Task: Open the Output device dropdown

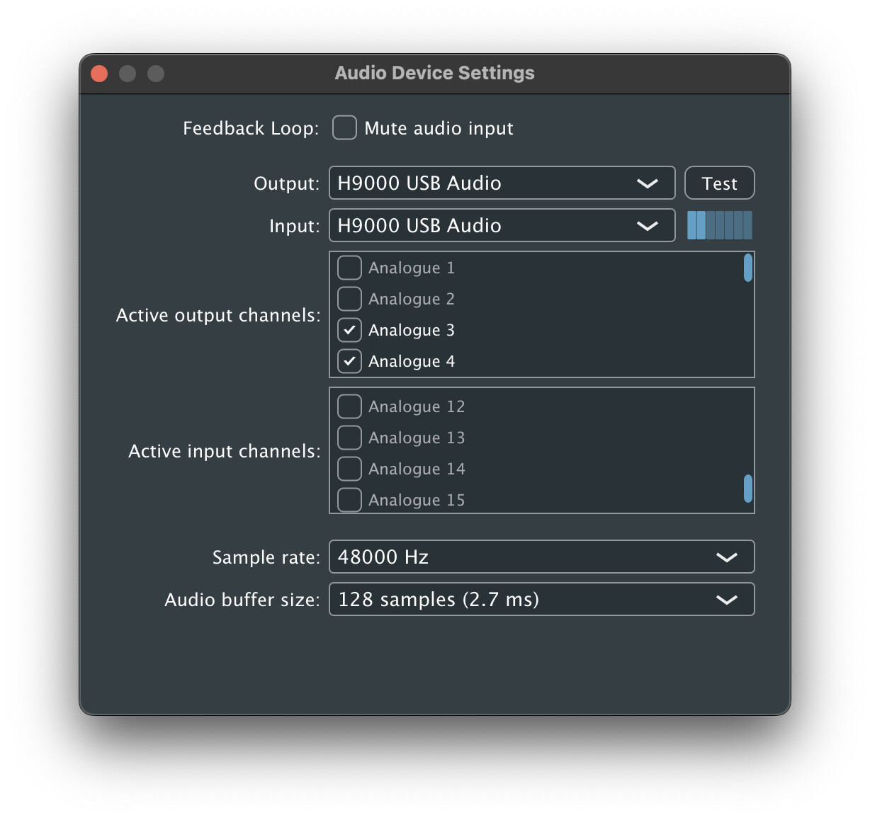Action: click(x=501, y=183)
